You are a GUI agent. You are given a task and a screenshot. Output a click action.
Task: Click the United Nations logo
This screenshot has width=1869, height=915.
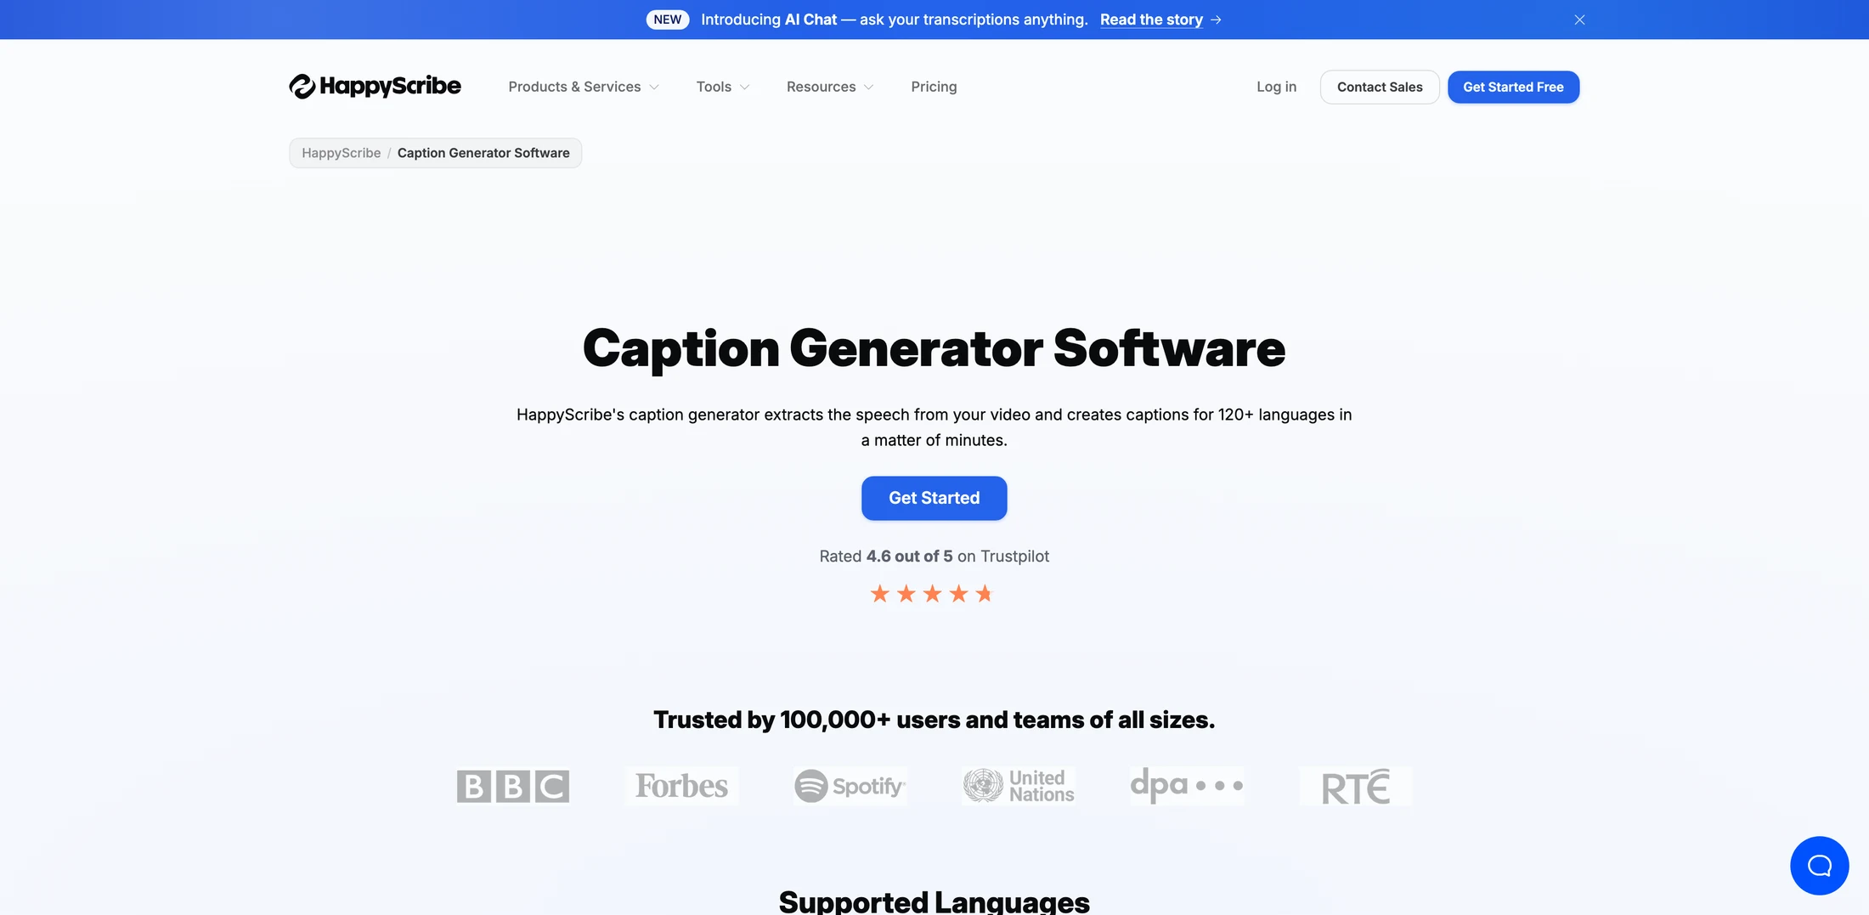point(1019,786)
